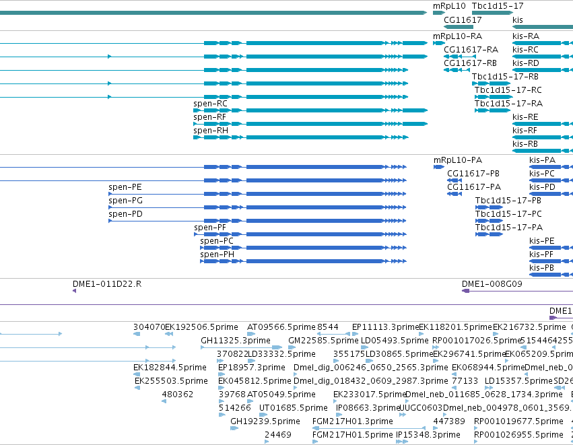Select the RP001017026.5prime EST label
This screenshot has height=445, width=573.
pyautogui.click(x=476, y=341)
